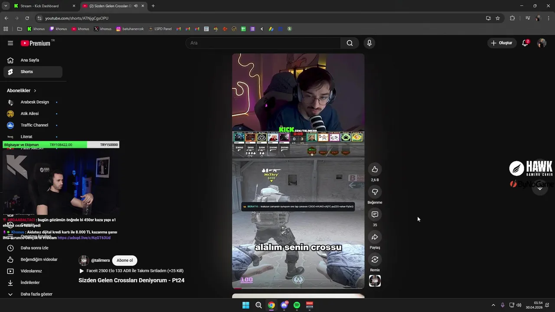Open the bookmarks folder icon

20,29
